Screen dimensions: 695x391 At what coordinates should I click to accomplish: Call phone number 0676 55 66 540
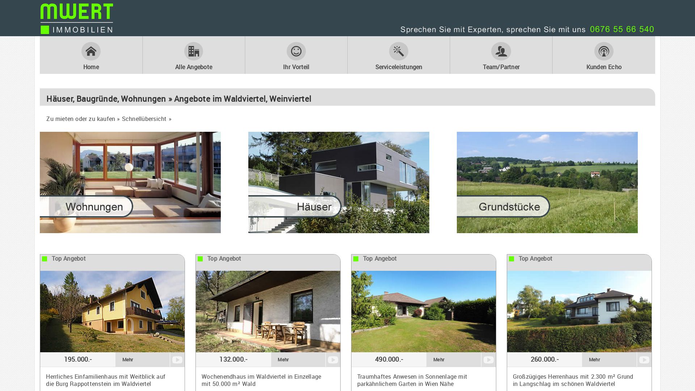(622, 29)
